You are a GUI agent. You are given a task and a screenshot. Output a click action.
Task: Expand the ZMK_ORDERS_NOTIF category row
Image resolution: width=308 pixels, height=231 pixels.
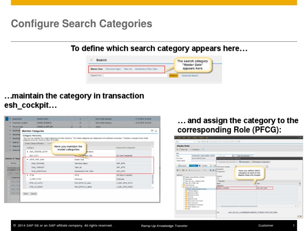(28, 152)
